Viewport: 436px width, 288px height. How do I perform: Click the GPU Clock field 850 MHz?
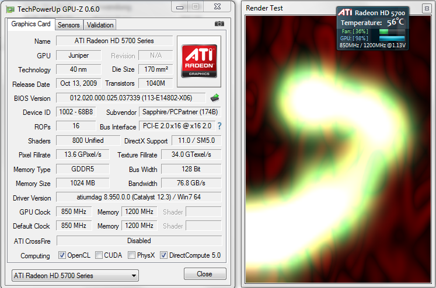pos(74,212)
